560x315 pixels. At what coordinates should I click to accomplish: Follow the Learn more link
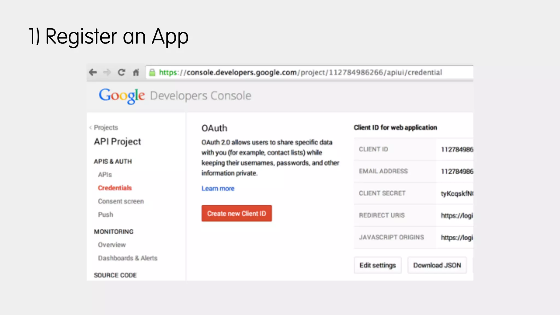(x=218, y=189)
